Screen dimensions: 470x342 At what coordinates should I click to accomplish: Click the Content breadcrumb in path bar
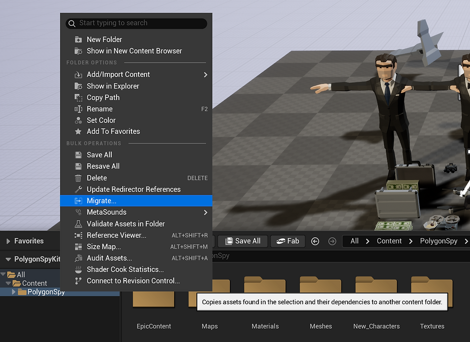pyautogui.click(x=389, y=241)
